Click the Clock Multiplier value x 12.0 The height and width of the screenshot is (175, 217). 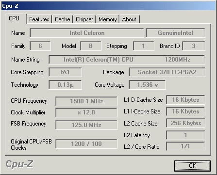pos(86,112)
